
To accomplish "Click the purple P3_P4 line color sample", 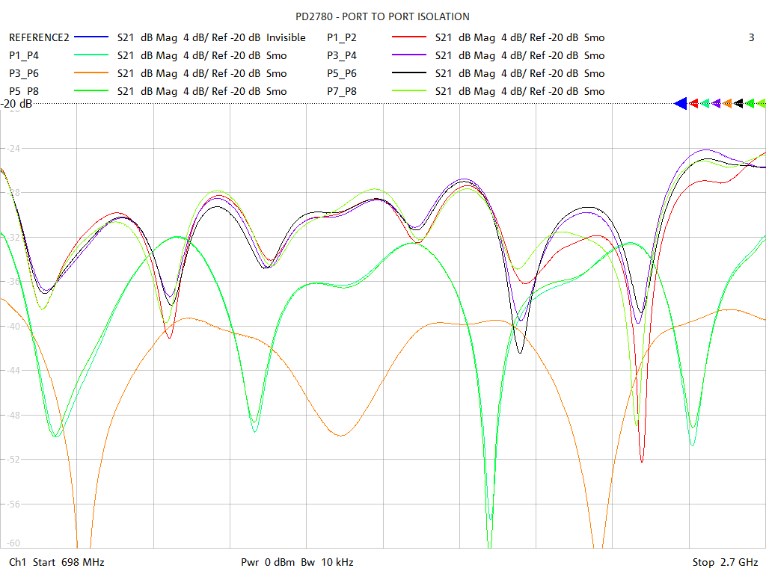I will (409, 55).
